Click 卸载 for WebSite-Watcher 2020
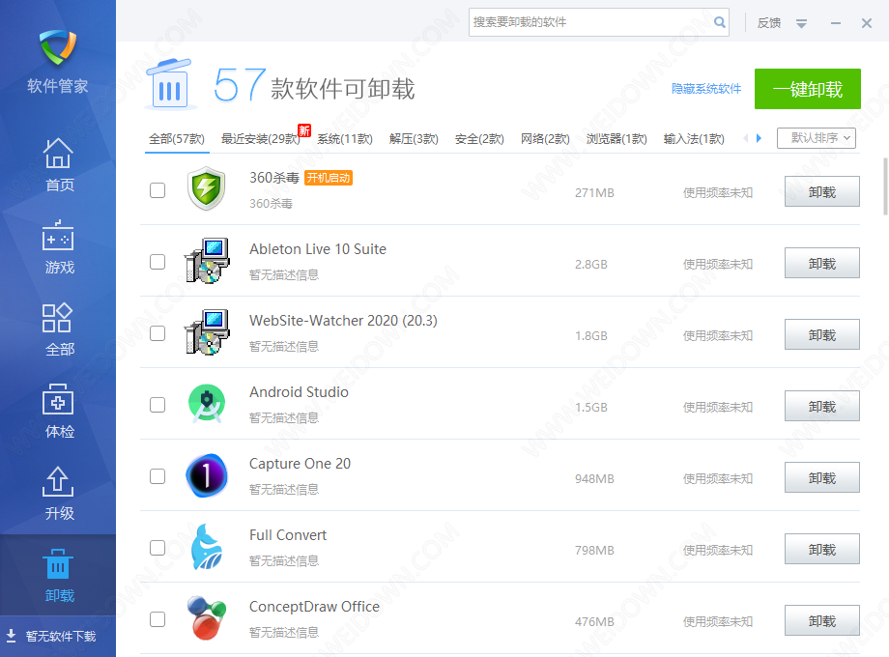The image size is (889, 657). pyautogui.click(x=822, y=334)
